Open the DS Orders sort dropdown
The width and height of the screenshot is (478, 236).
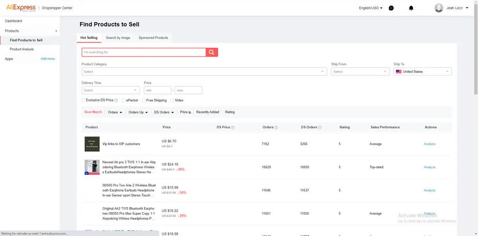164,112
